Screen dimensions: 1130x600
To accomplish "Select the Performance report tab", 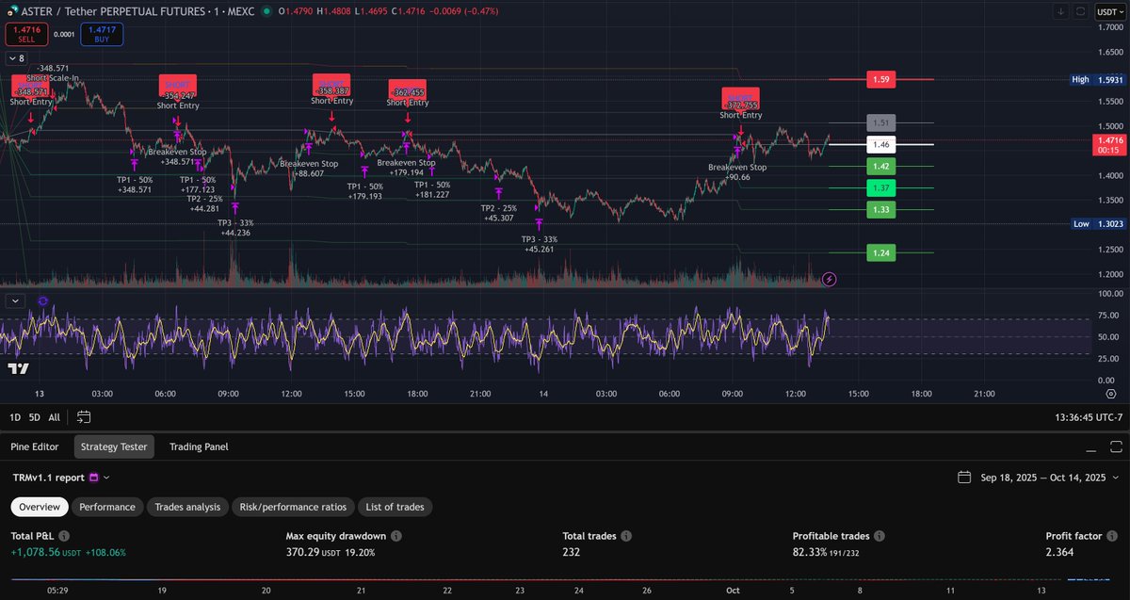I will [x=107, y=507].
